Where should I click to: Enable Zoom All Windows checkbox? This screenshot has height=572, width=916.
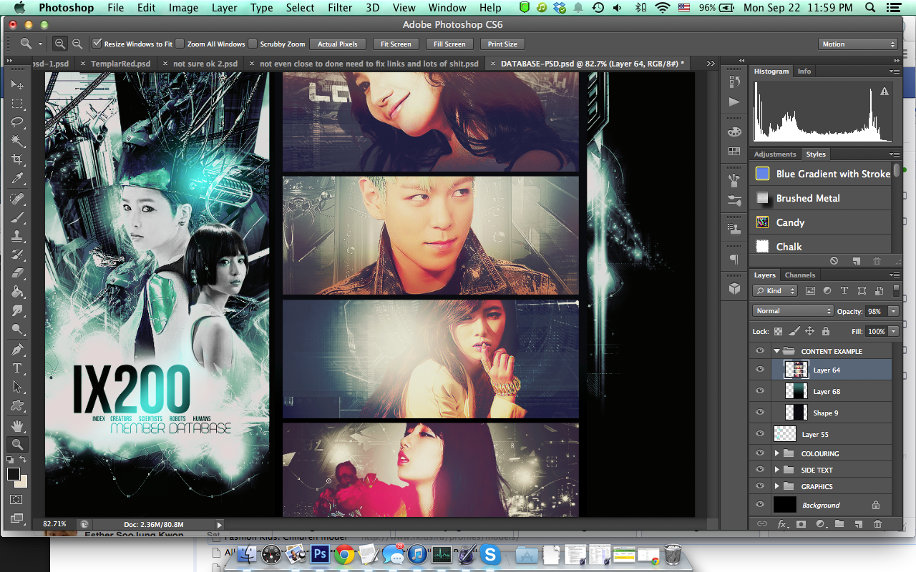(180, 44)
